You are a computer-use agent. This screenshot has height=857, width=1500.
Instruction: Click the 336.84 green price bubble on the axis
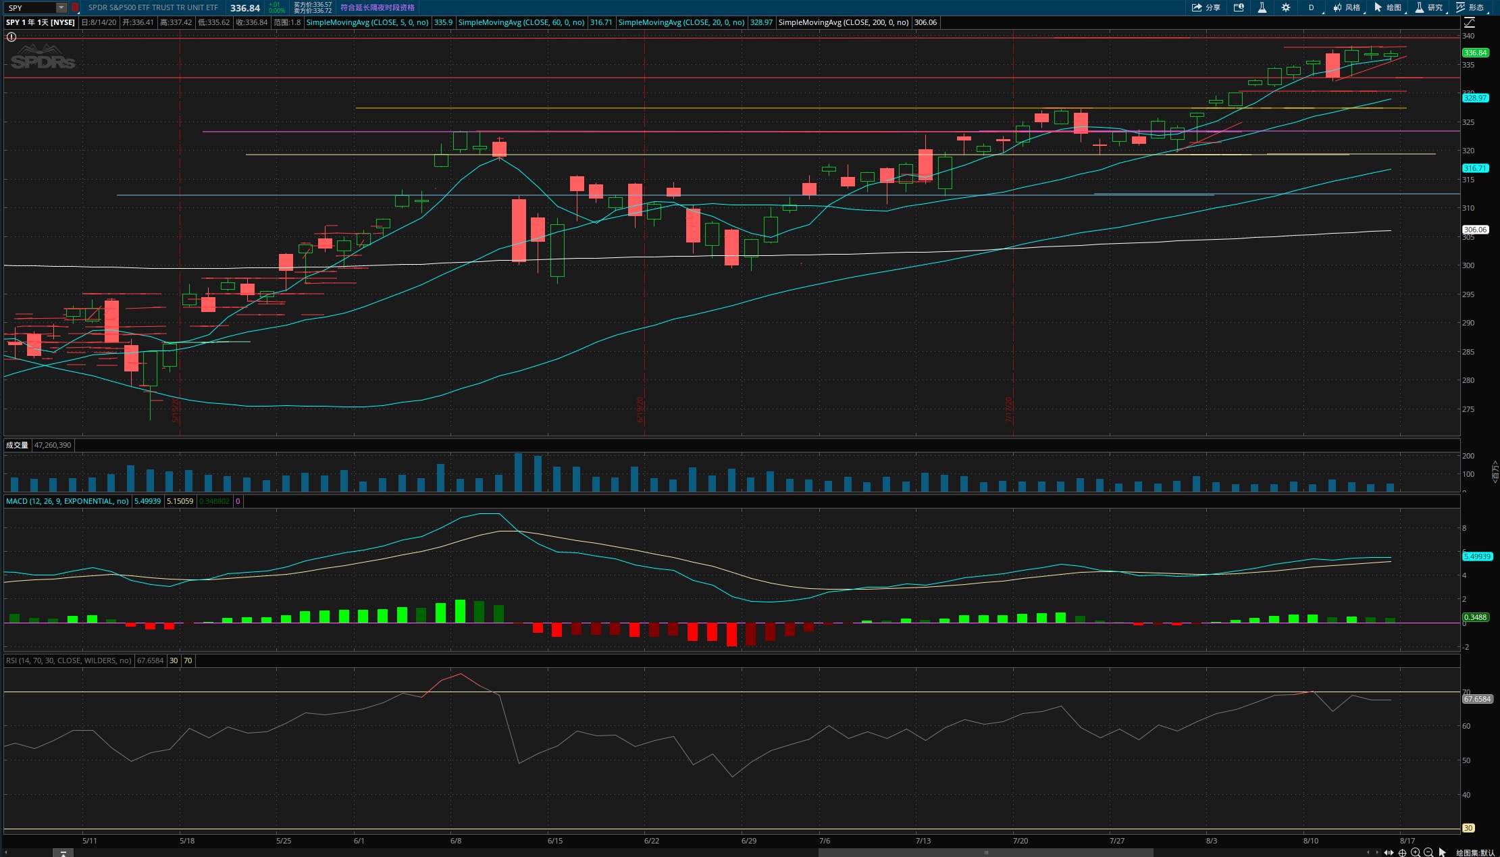click(1475, 53)
